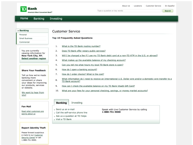
Task: Open the TD Bank routing number question
Action: click(x=81, y=46)
